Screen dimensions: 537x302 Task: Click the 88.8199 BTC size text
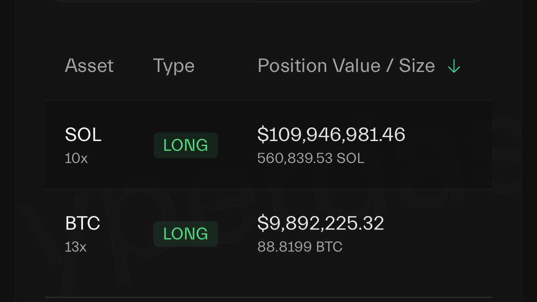(300, 247)
